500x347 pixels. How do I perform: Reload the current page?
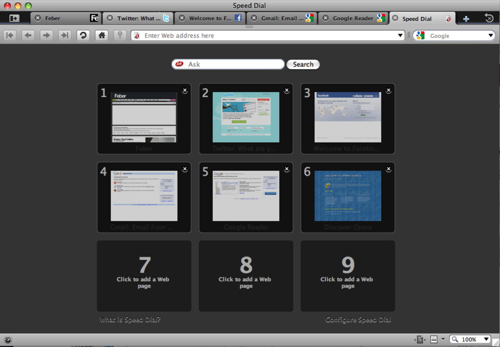(x=83, y=36)
